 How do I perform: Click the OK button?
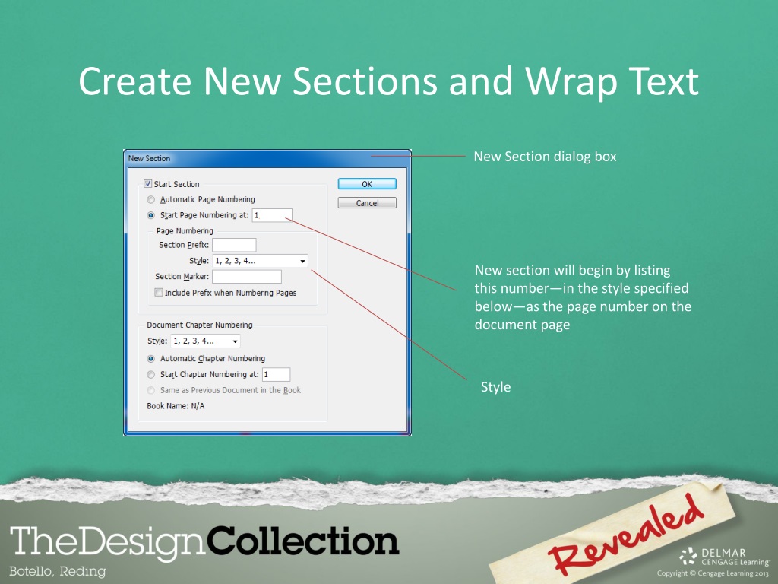pyautogui.click(x=367, y=184)
